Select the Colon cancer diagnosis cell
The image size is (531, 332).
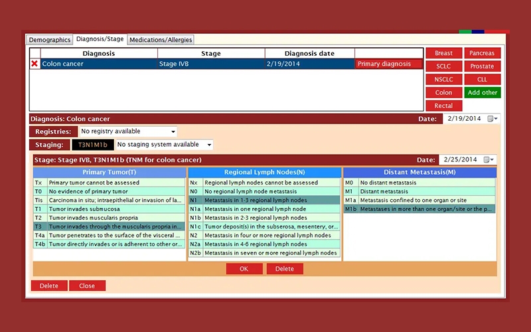(99, 64)
